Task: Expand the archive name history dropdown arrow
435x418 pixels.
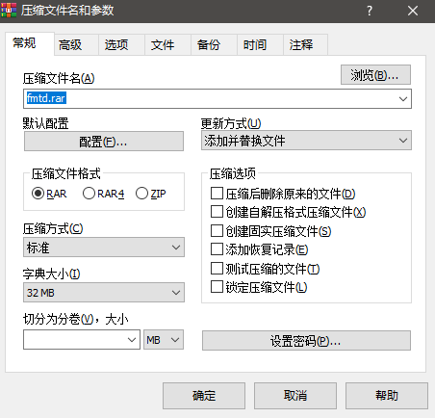Action: (x=403, y=99)
